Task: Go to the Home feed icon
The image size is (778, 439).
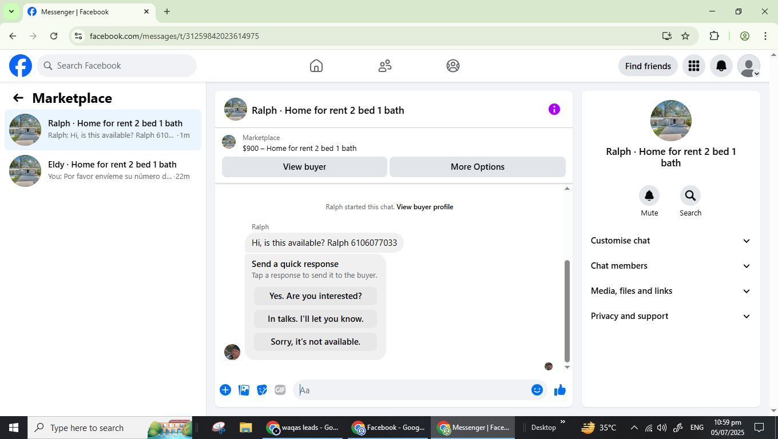Action: pyautogui.click(x=316, y=66)
